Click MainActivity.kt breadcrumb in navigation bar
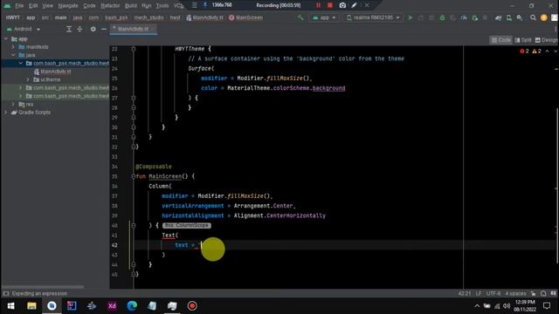559x314 pixels. 204,17
